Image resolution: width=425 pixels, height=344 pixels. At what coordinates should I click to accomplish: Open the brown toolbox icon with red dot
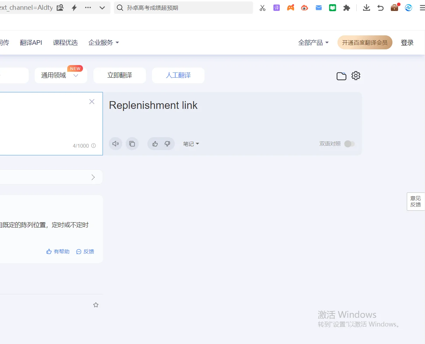pyautogui.click(x=395, y=7)
